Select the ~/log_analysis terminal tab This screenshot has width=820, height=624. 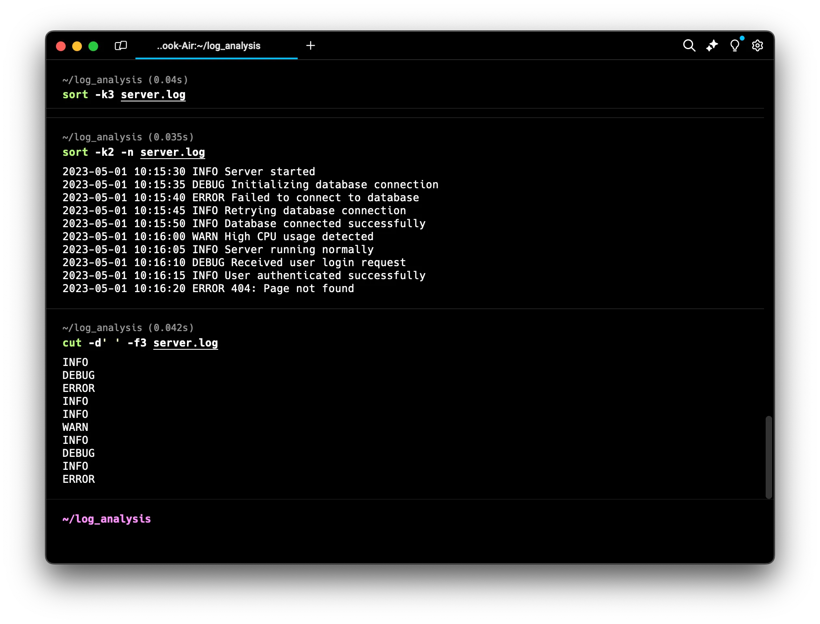tap(208, 46)
